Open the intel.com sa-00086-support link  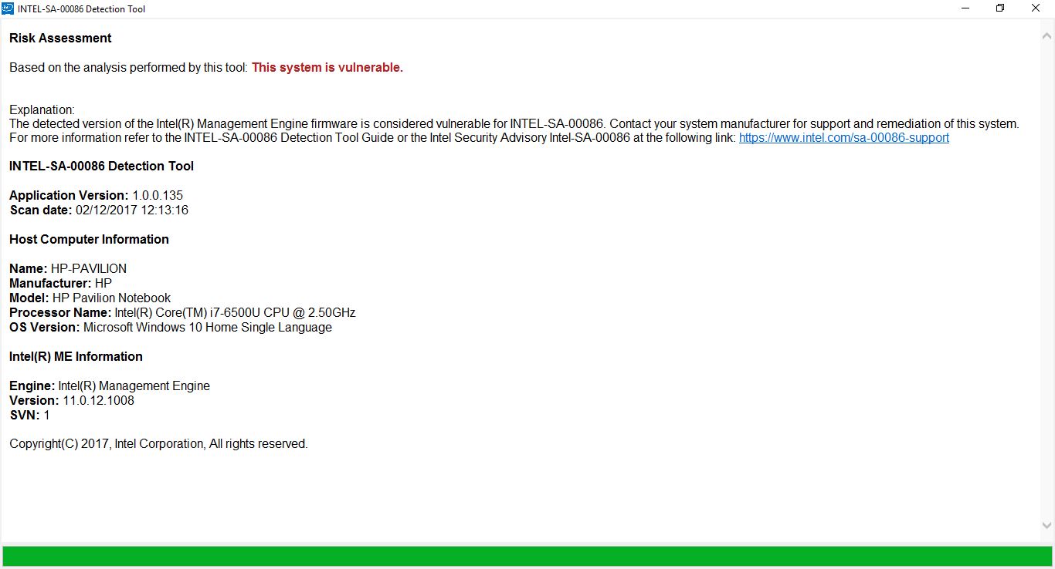pos(843,138)
